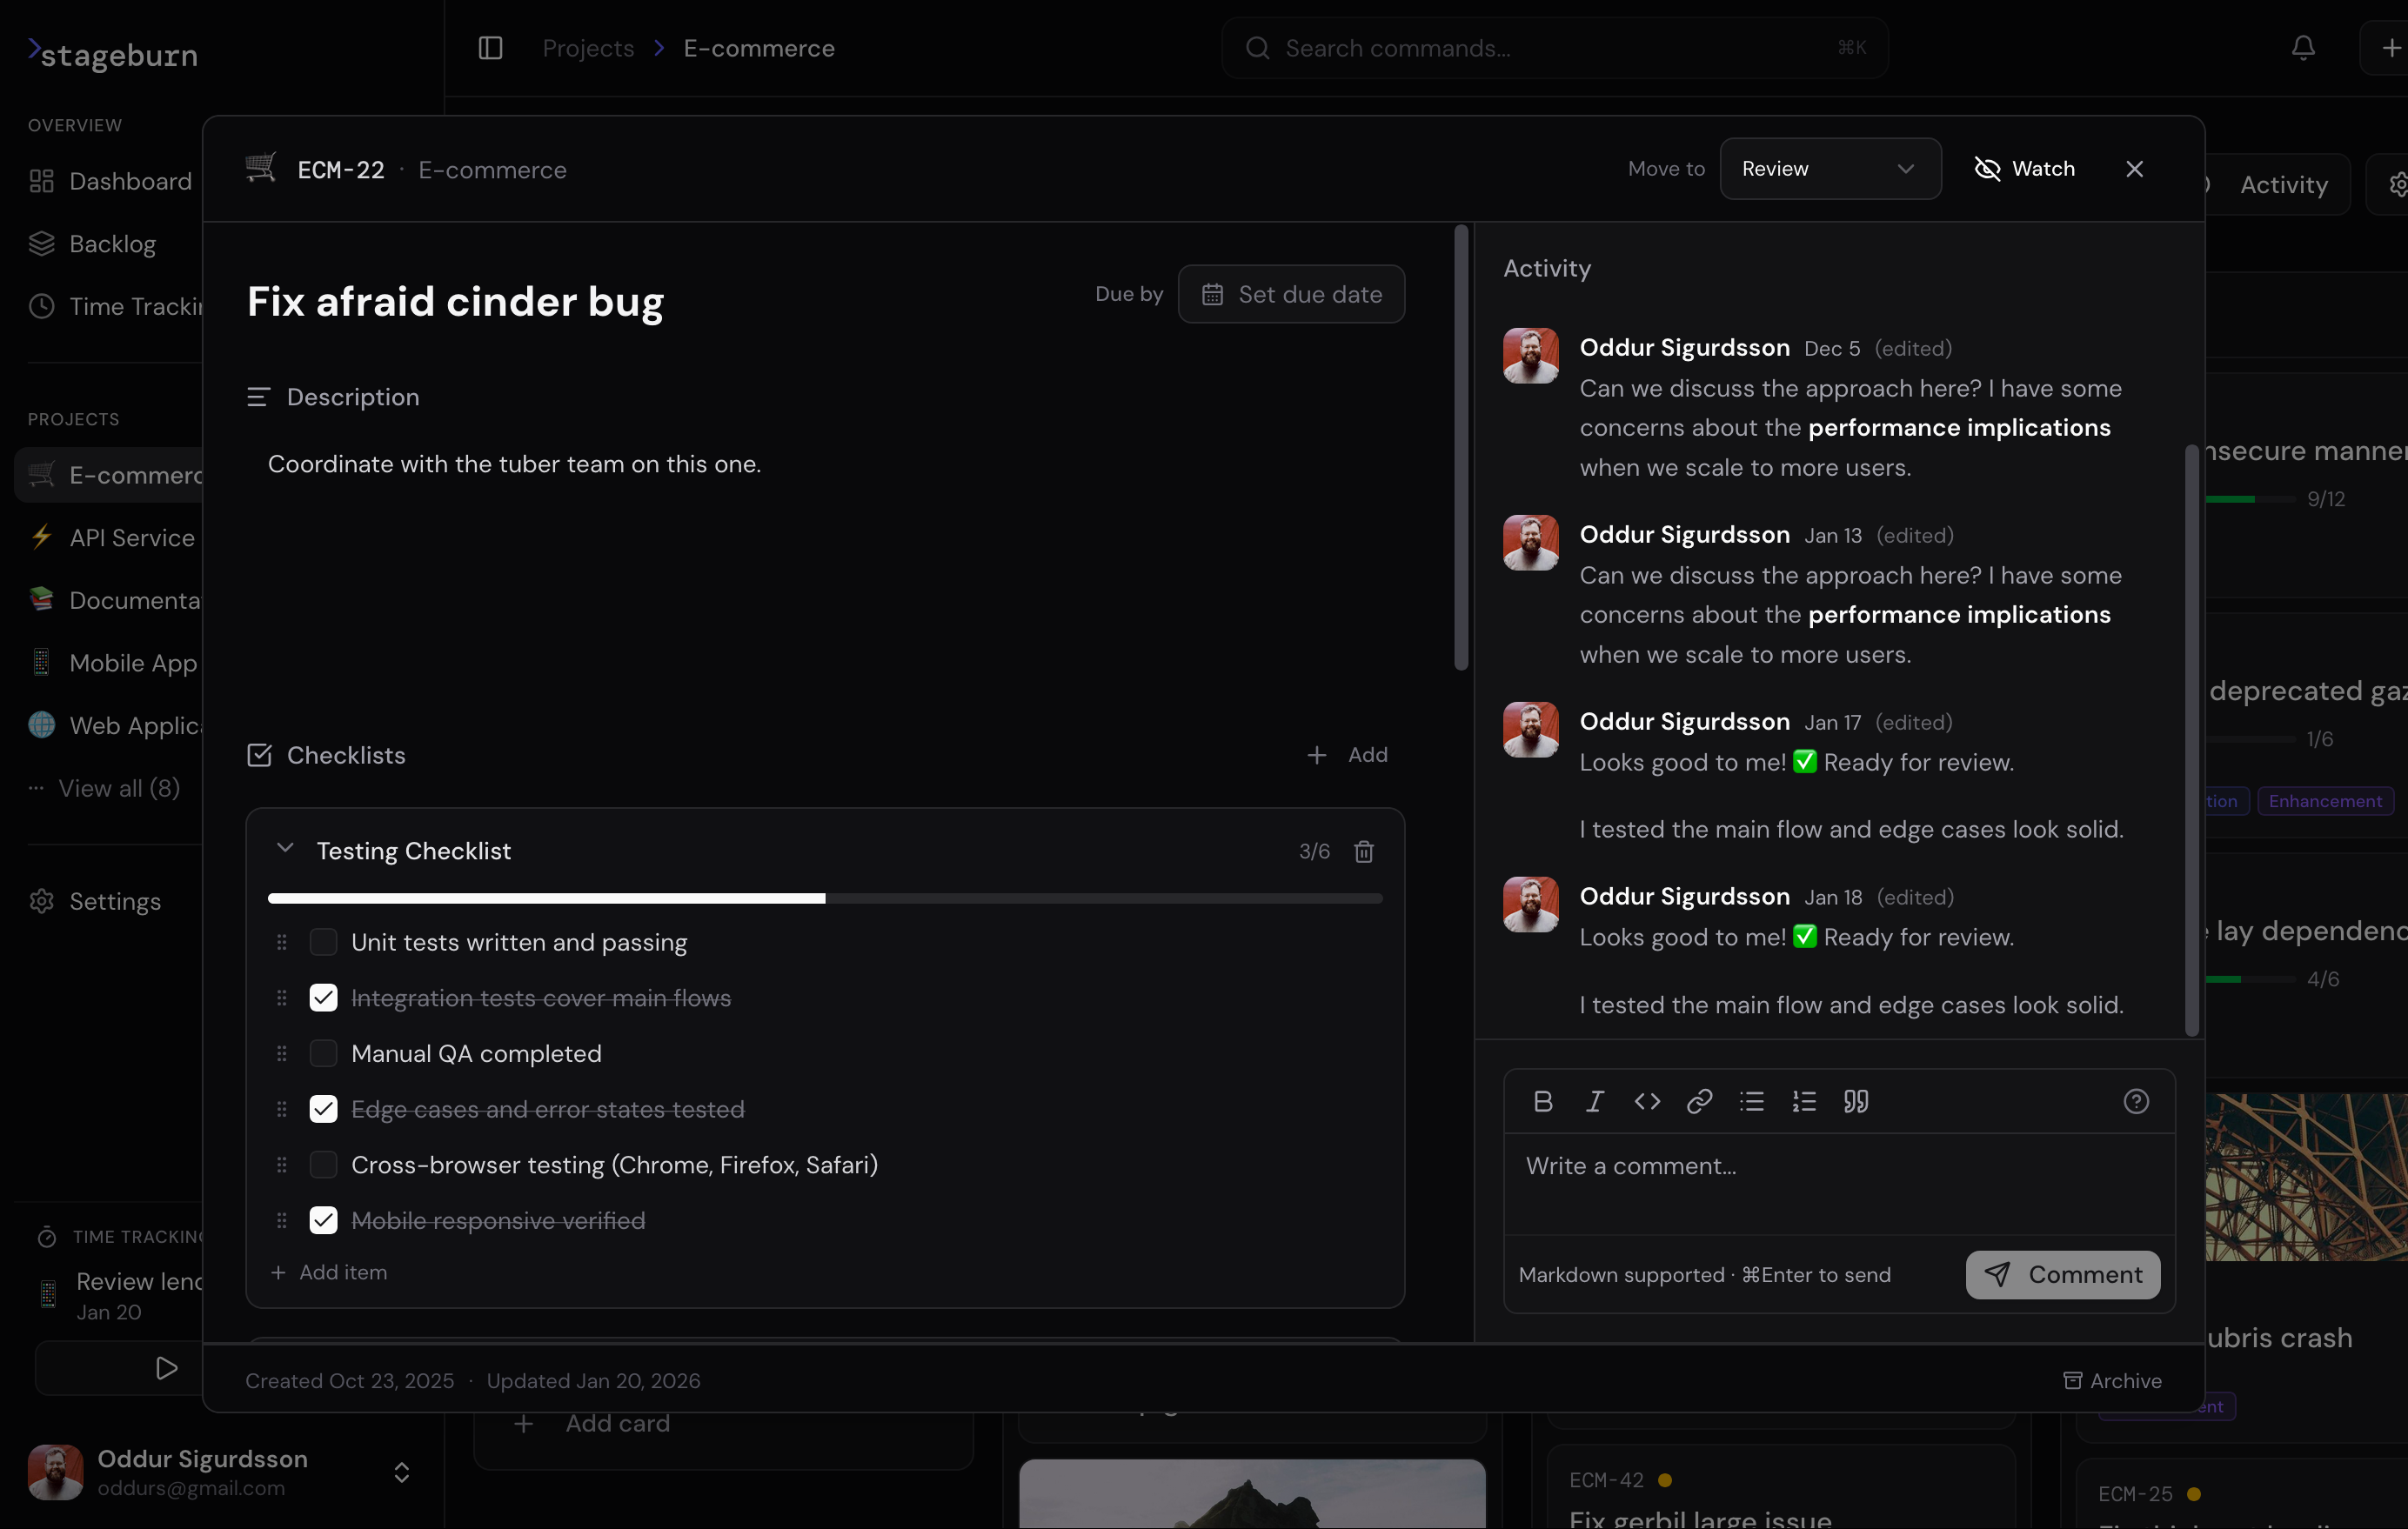Click the Italic formatting icon
Screen dimensions: 2408x1529
coord(1595,1101)
